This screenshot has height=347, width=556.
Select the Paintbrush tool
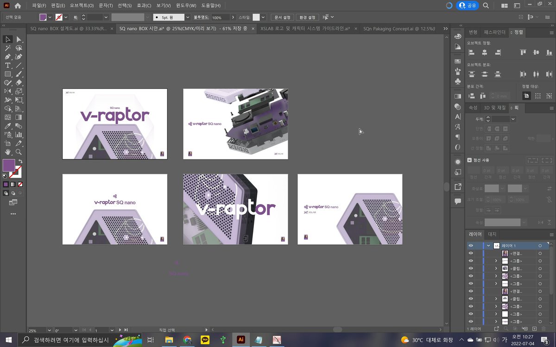click(x=19, y=74)
